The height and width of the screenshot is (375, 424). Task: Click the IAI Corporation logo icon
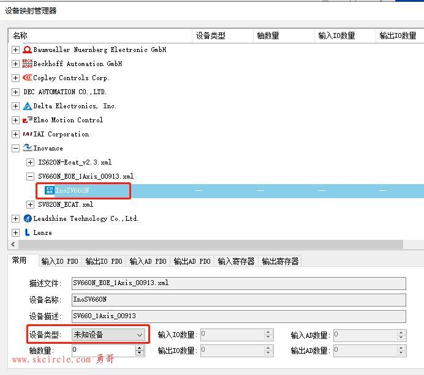(x=28, y=134)
